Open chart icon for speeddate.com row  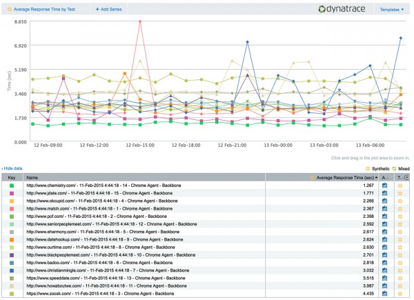click(x=385, y=278)
